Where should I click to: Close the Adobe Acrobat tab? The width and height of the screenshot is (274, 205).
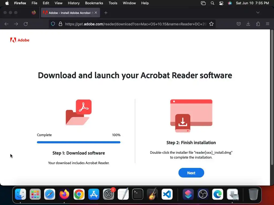coord(96,13)
